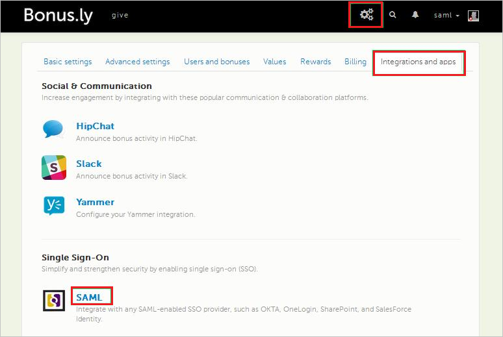Screen dimensions: 503x337
Task: Select the Values tab
Action: [x=275, y=62]
